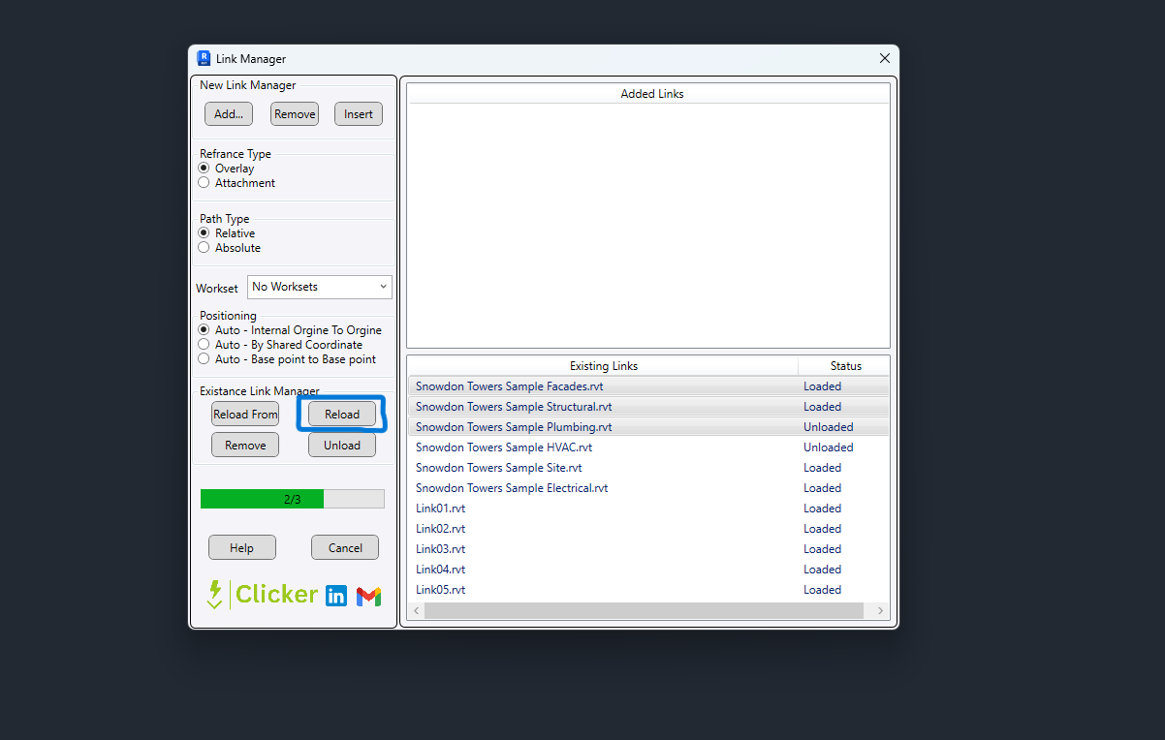Select Auto - Base point to Base point

coord(287,359)
